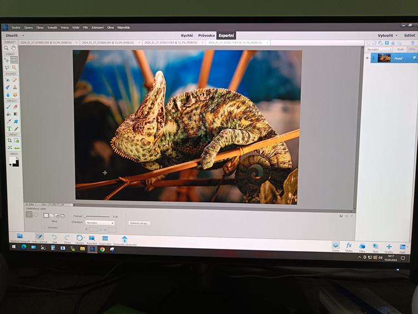Open Windows Start menu
Viewport: 418px width, 314px height.
(x=13, y=247)
